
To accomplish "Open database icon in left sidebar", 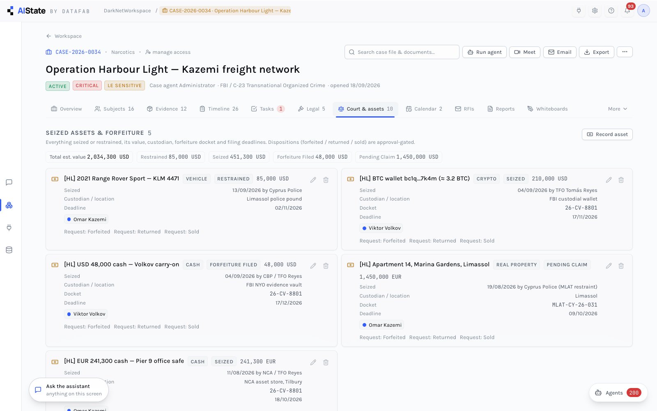I will (9, 250).
